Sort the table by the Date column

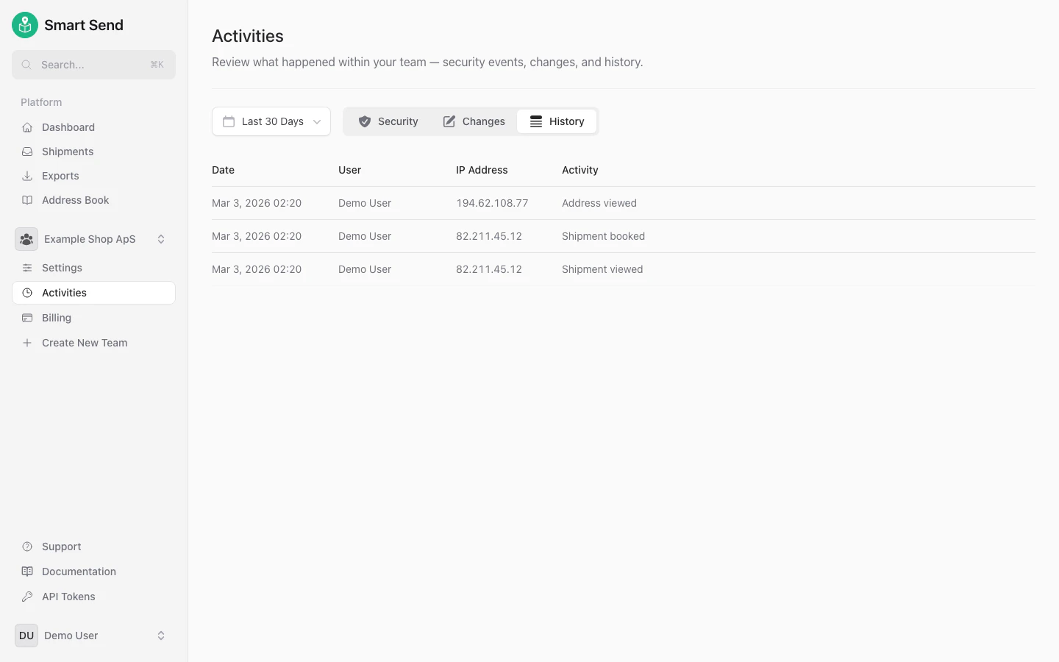(x=223, y=170)
